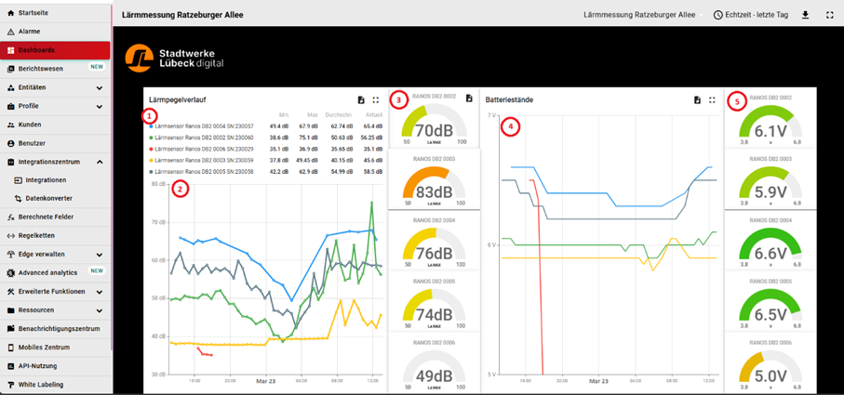Export data from Batteriestände chart
The width and height of the screenshot is (844, 395).
696,99
